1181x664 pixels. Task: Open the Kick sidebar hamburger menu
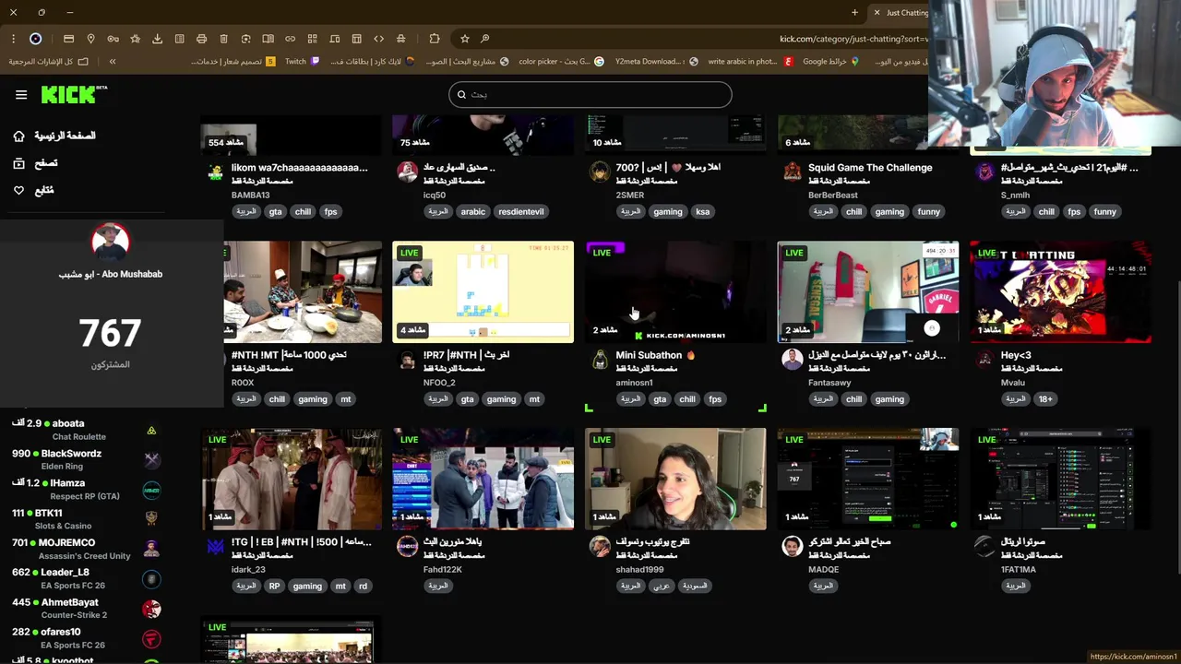(x=21, y=95)
